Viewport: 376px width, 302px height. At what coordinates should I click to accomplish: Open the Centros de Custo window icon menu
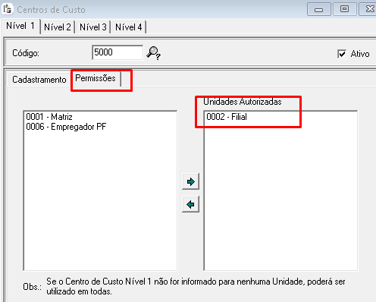7,9
